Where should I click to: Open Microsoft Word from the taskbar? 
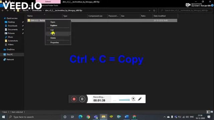click(126, 117)
